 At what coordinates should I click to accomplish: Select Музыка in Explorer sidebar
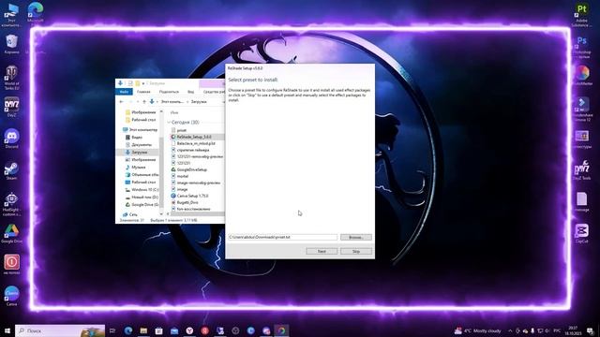138,168
